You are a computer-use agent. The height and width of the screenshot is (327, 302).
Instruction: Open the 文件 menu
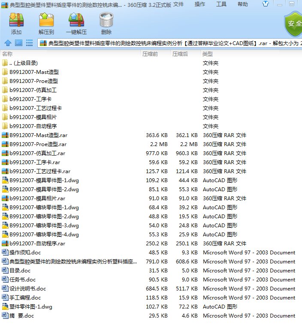pyautogui.click(x=178, y=4)
